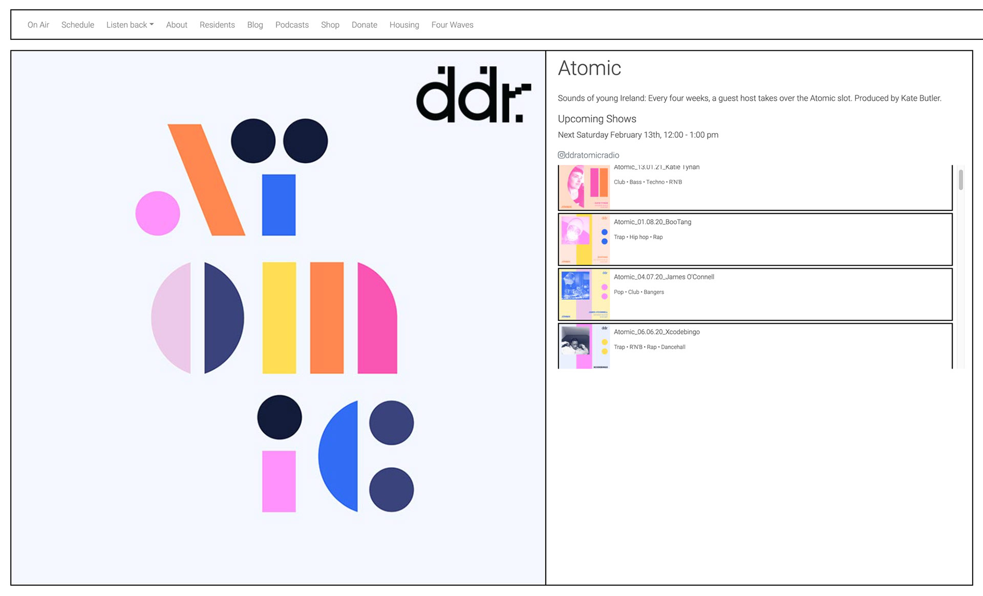Select the Atomic_04.07.20_James O'Connell title

tap(664, 276)
